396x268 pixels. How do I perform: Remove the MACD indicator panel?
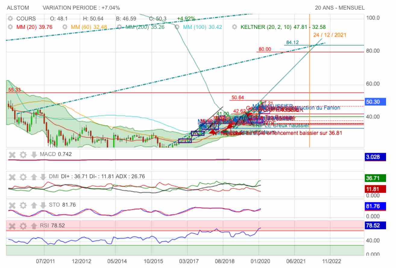coord(12,155)
